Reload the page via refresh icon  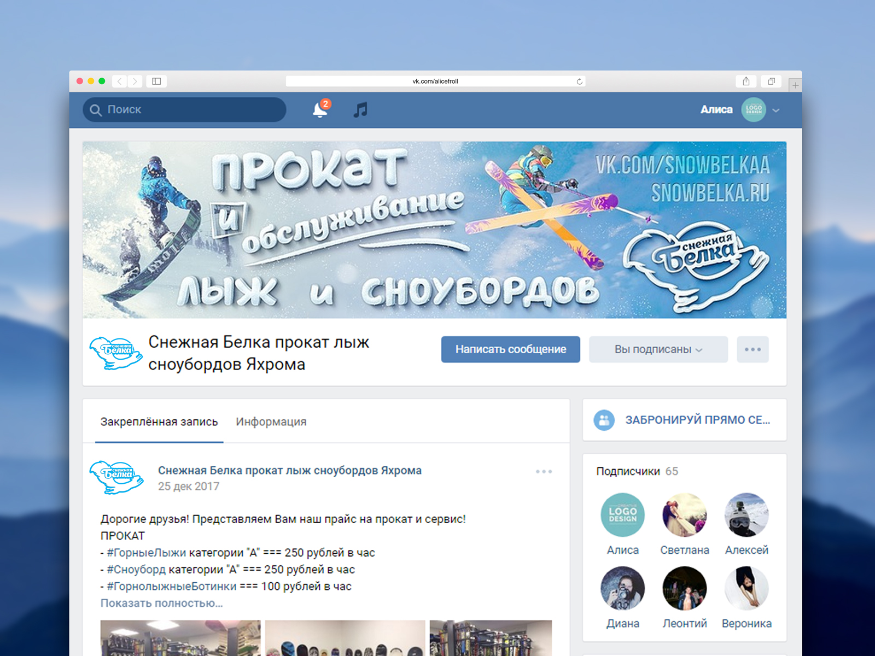tap(579, 81)
